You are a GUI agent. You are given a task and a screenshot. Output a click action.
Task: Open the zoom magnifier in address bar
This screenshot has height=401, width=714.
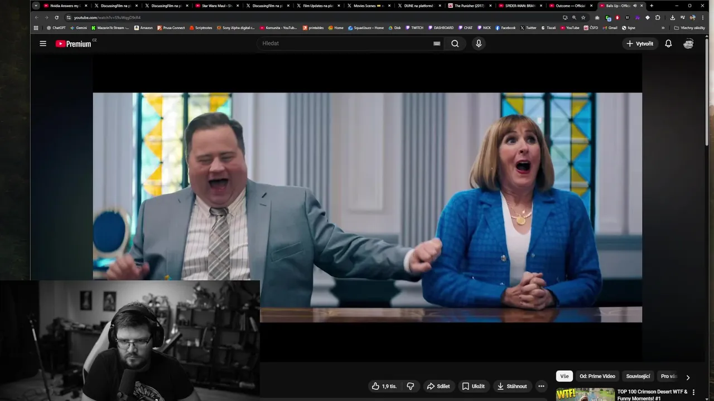(574, 17)
